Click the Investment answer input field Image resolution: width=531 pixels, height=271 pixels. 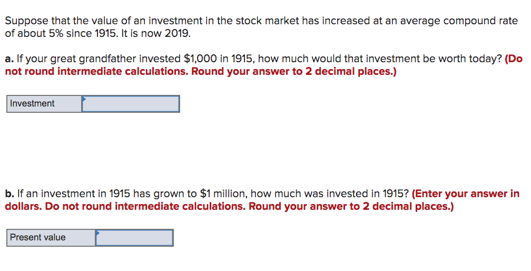pyautogui.click(x=131, y=104)
